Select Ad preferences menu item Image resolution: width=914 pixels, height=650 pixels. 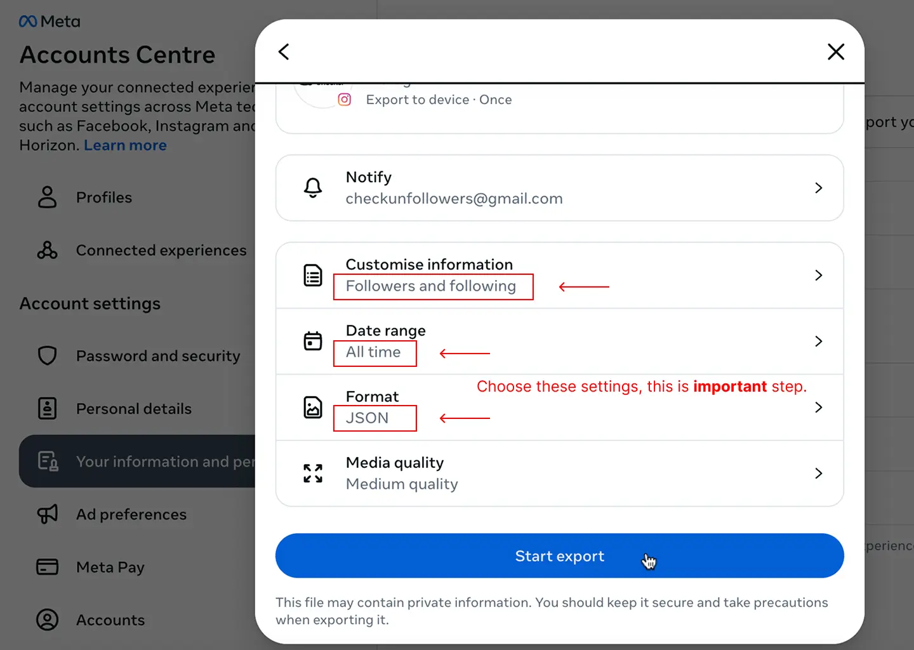click(x=131, y=514)
